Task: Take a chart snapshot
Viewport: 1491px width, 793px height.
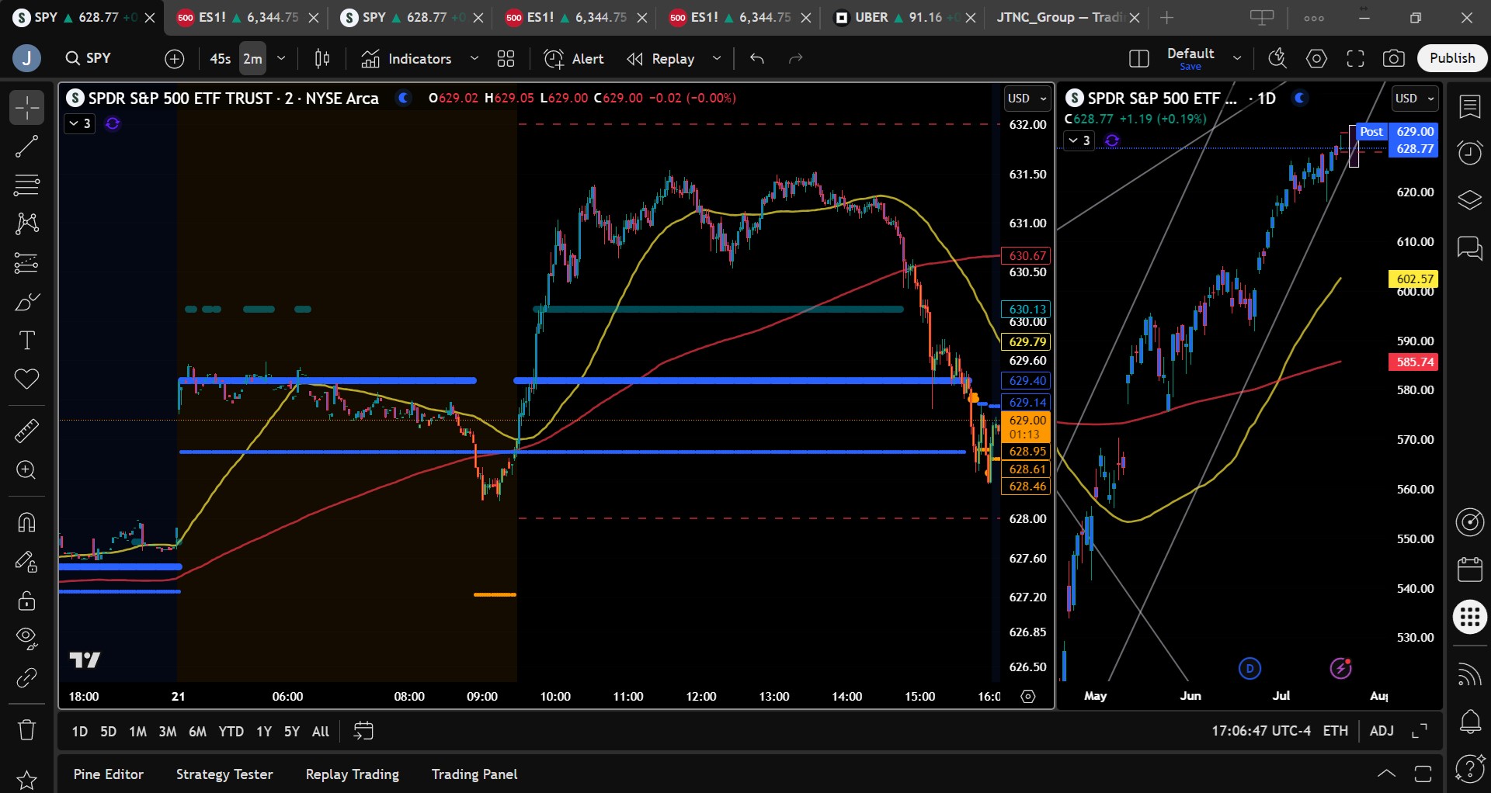Action: (1394, 58)
